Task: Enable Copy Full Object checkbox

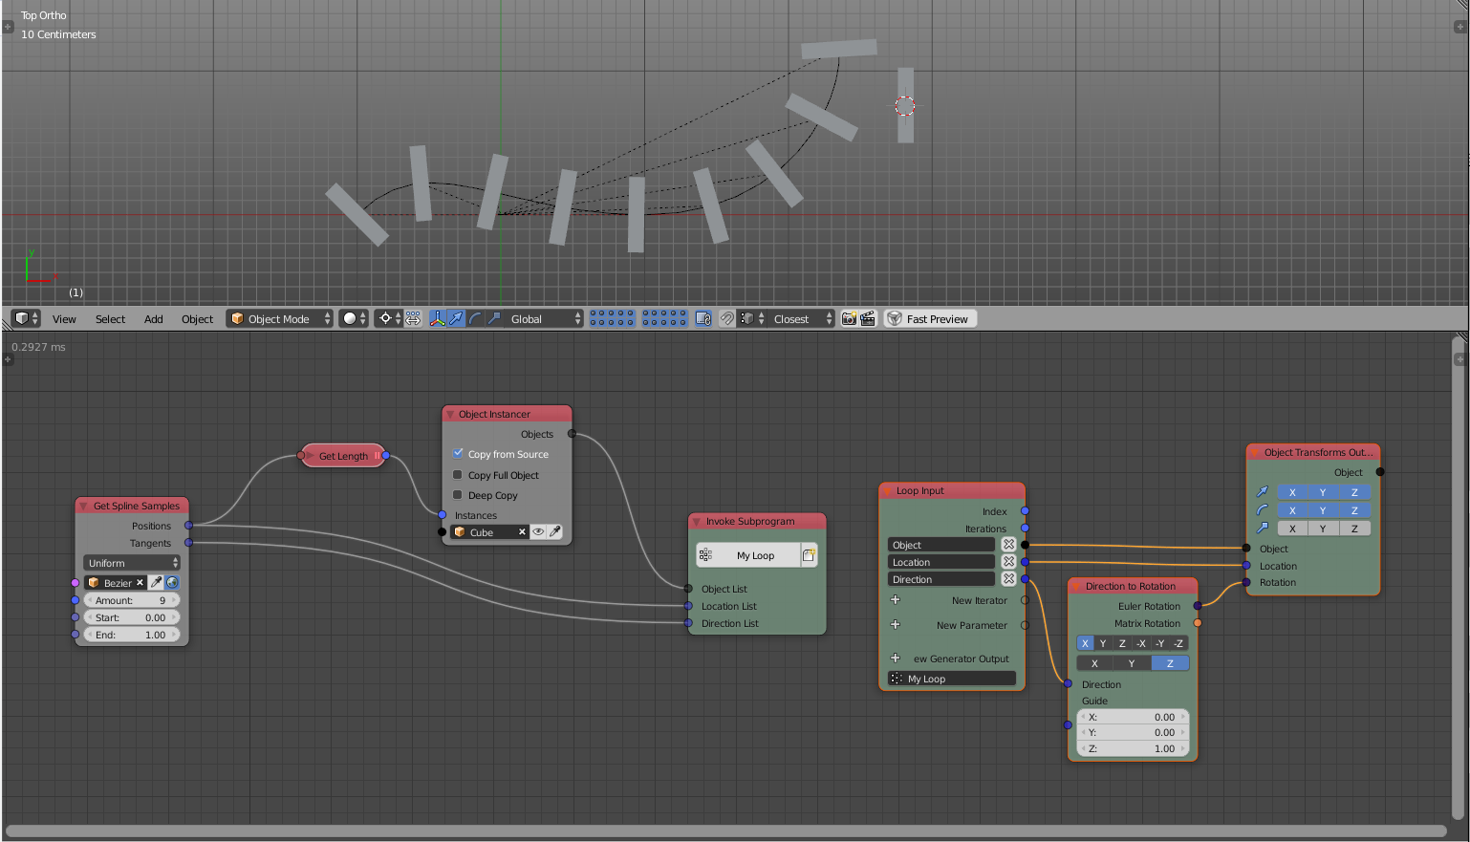Action: click(458, 475)
